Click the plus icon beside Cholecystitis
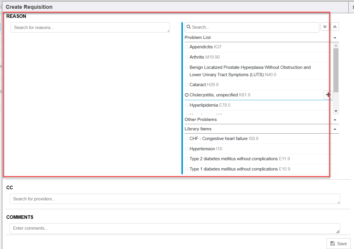Screen dimensions: 354x249 (328, 95)
